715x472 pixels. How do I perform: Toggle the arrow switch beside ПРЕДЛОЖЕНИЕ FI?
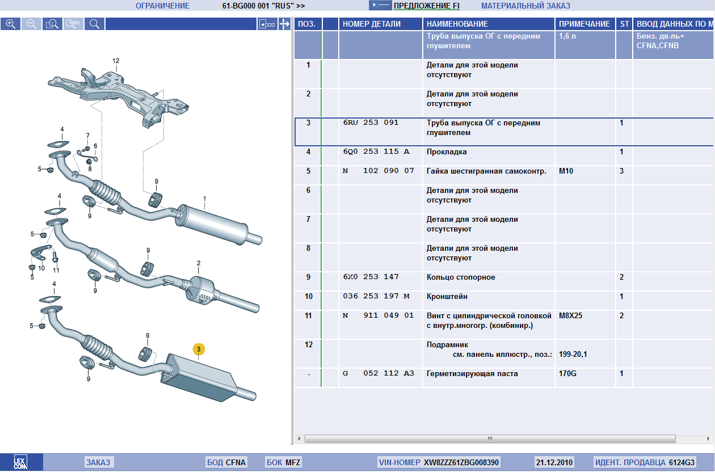point(380,6)
